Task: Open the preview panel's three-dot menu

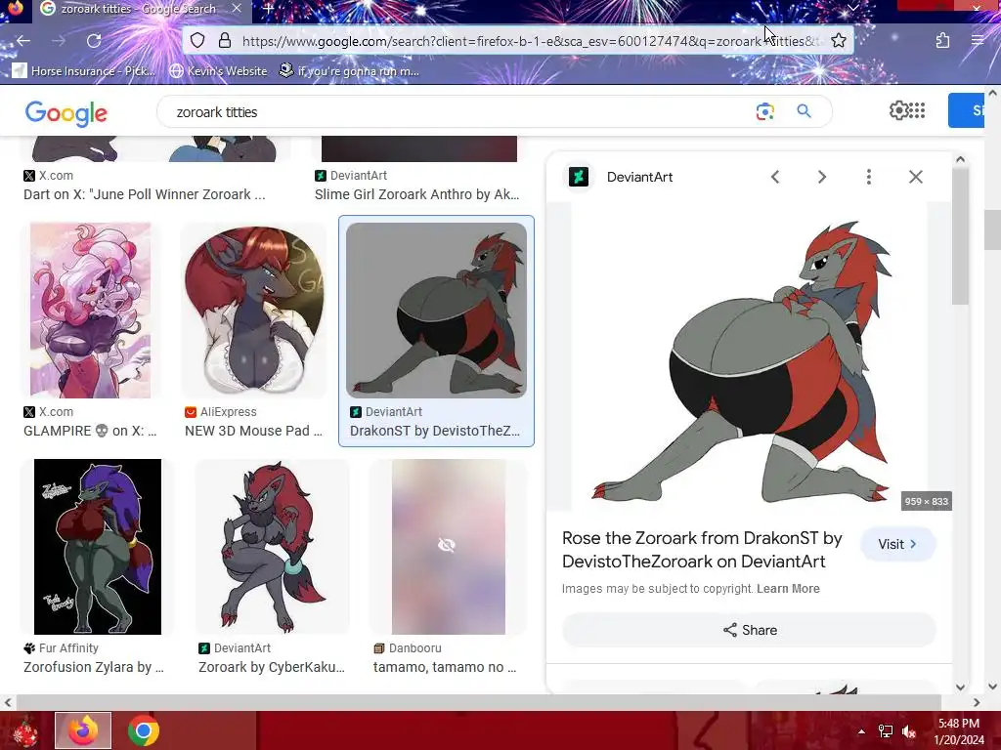Action: coord(869,177)
